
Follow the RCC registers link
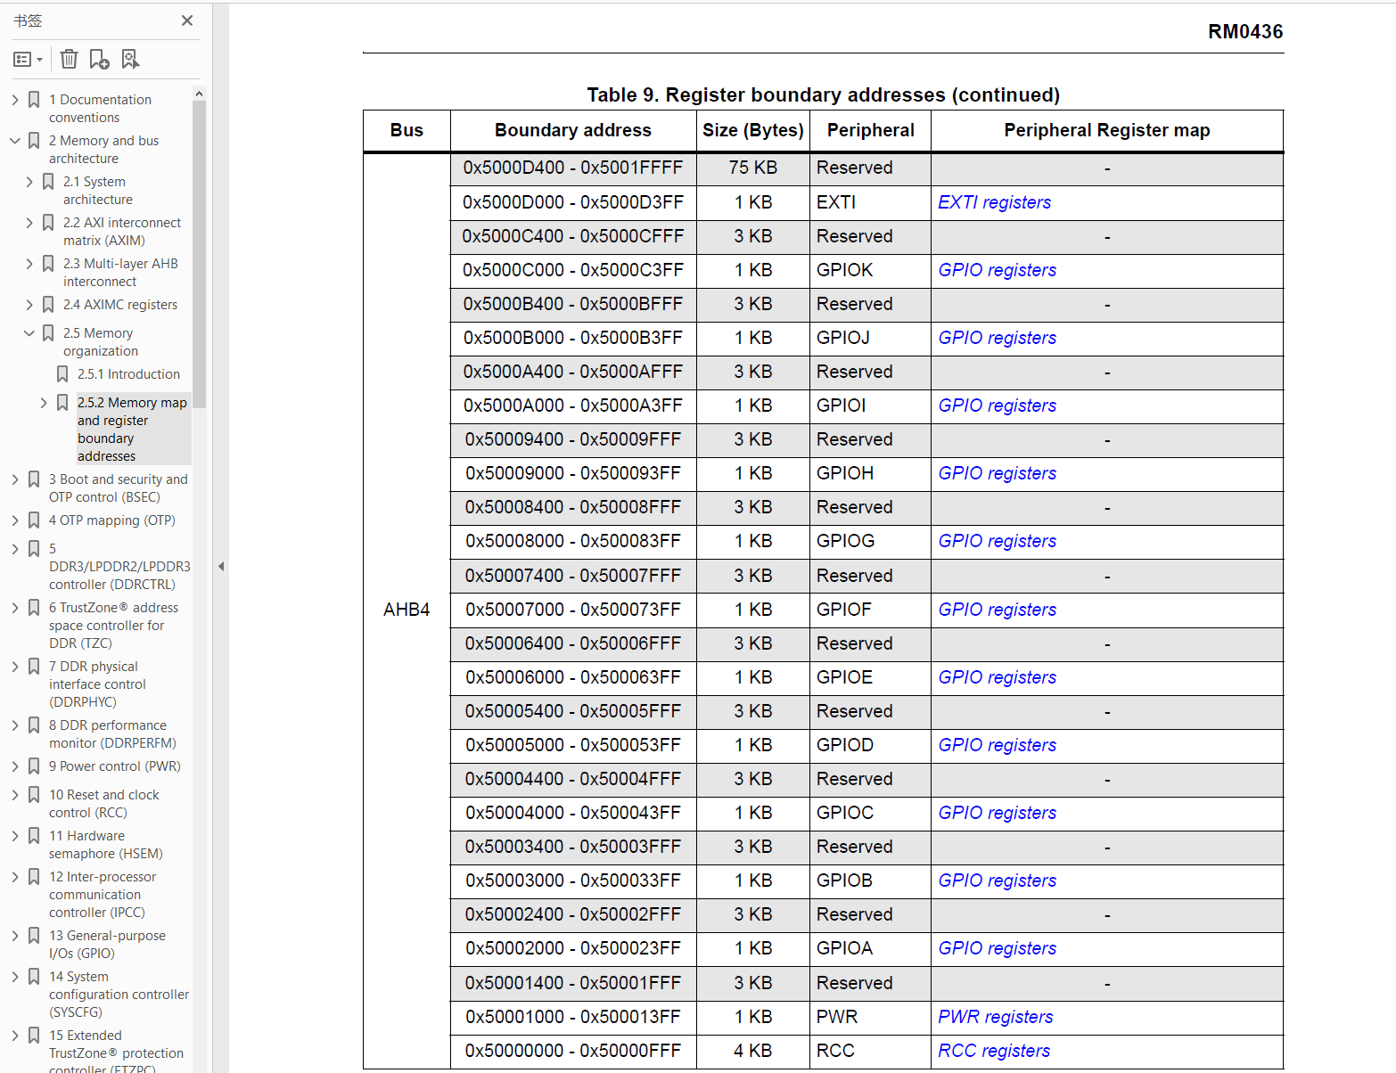[x=994, y=1051]
